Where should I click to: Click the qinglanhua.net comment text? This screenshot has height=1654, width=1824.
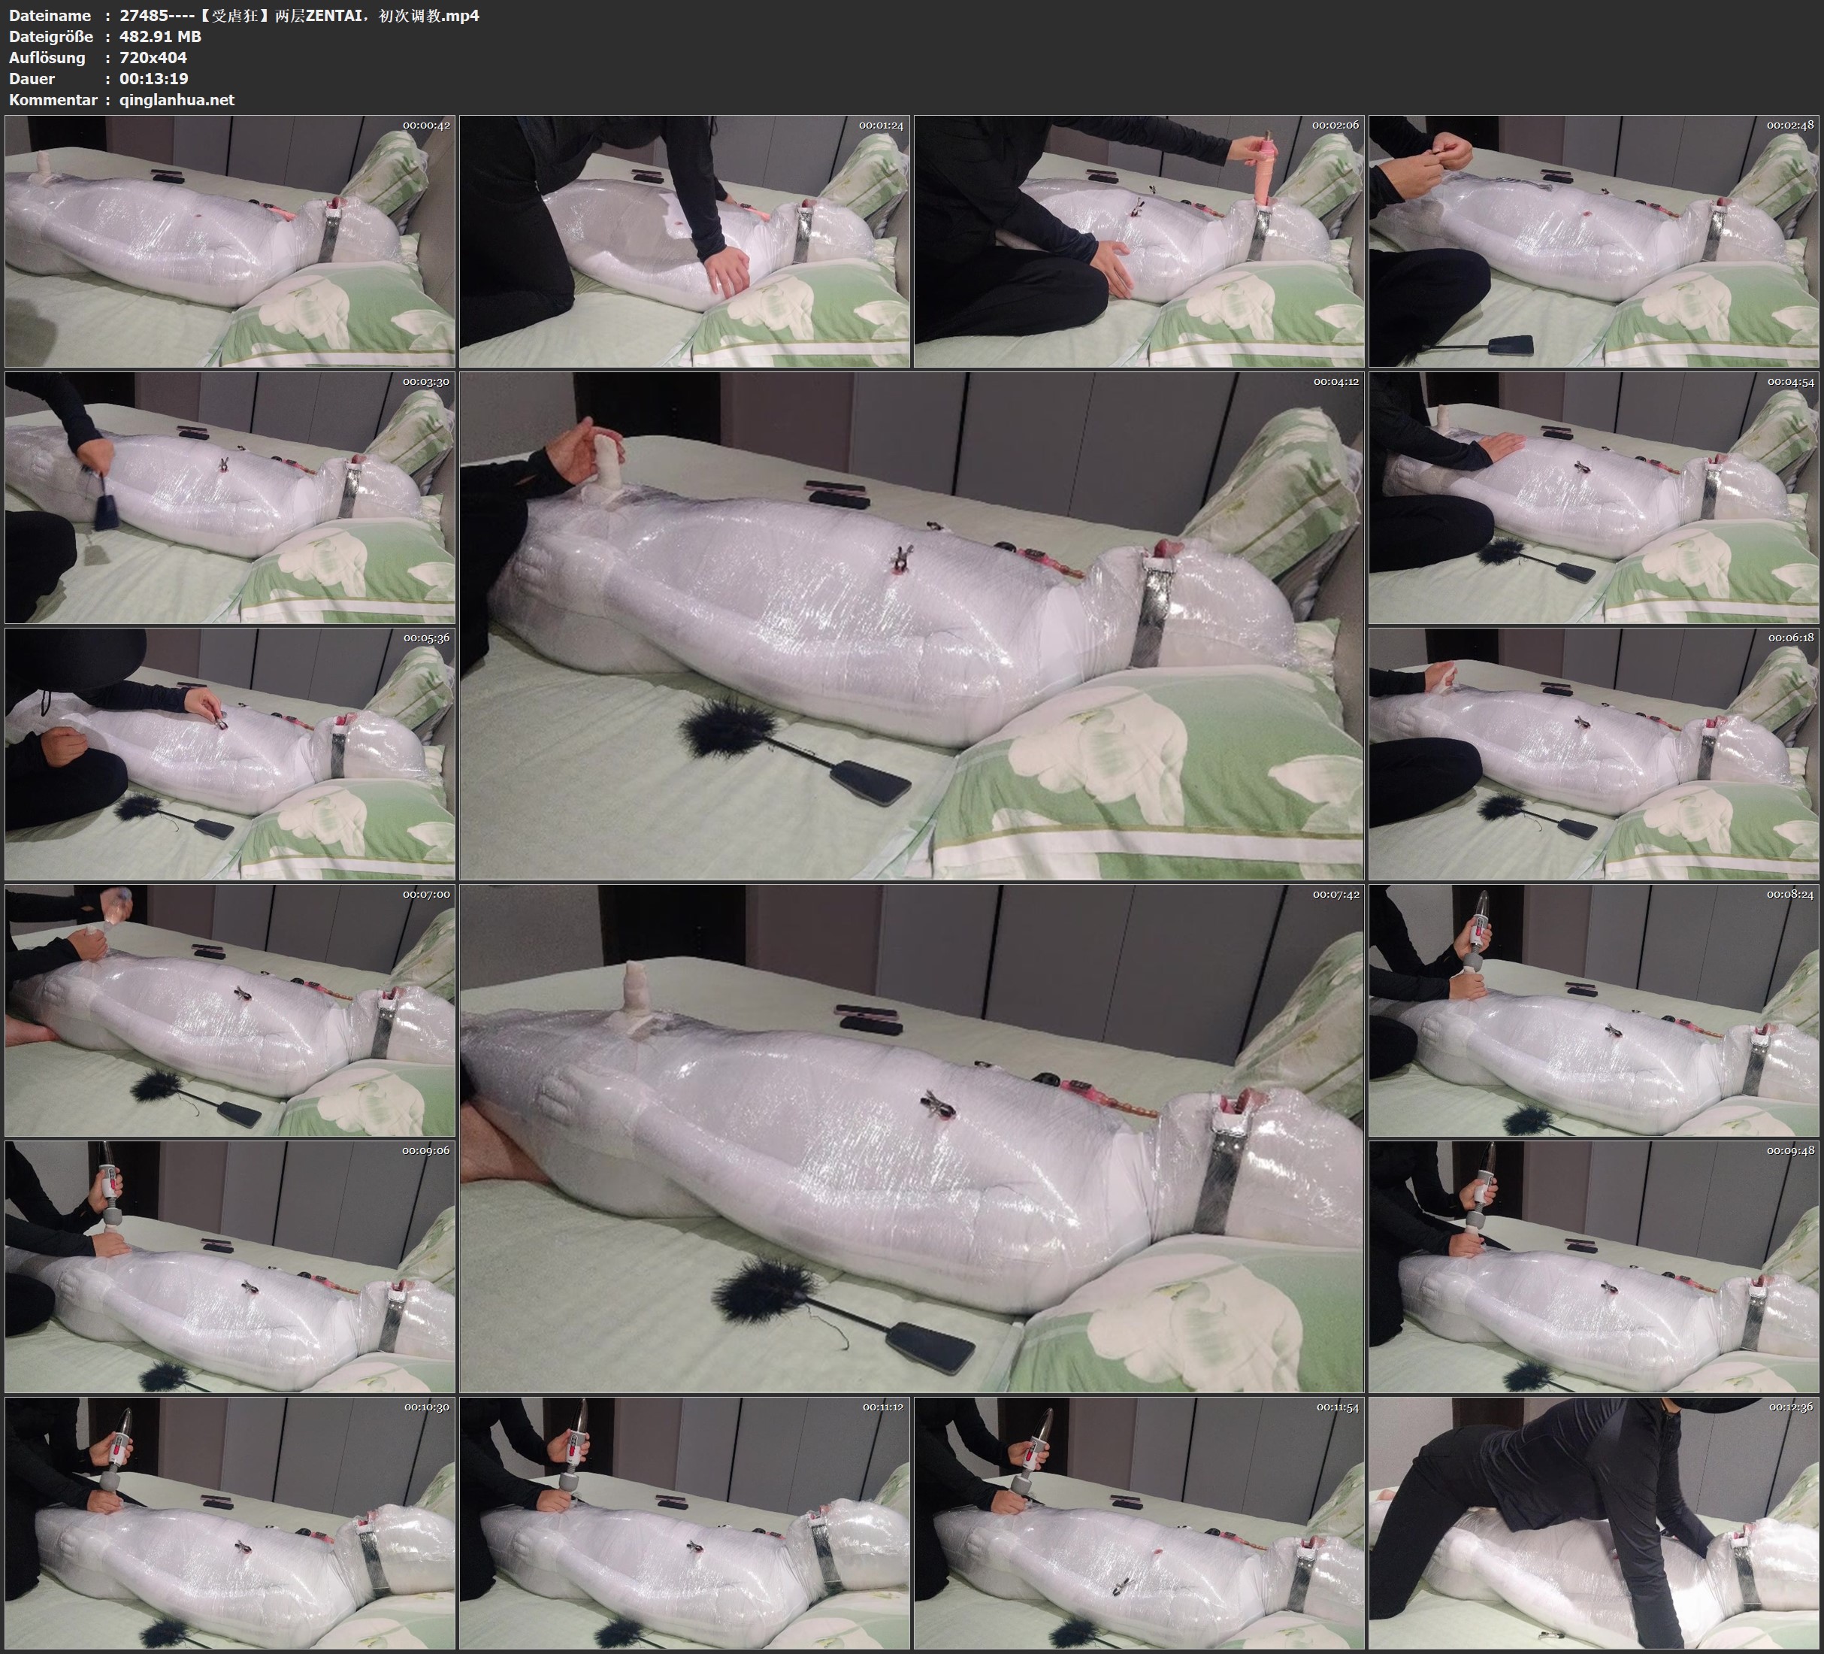(x=177, y=99)
